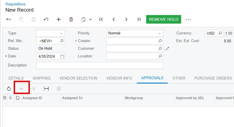Open the Requisitions breadcrumb link
This screenshot has width=234, height=127.
coord(16,4)
